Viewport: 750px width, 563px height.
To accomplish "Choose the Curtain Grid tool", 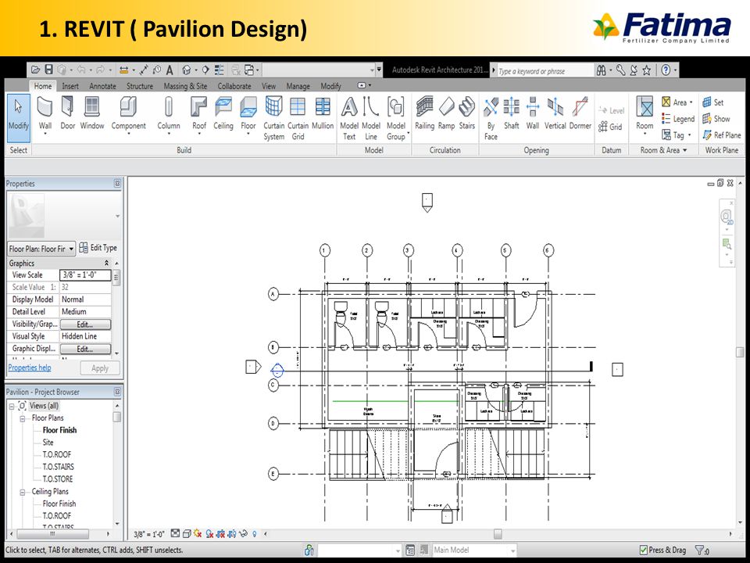I will tap(298, 118).
